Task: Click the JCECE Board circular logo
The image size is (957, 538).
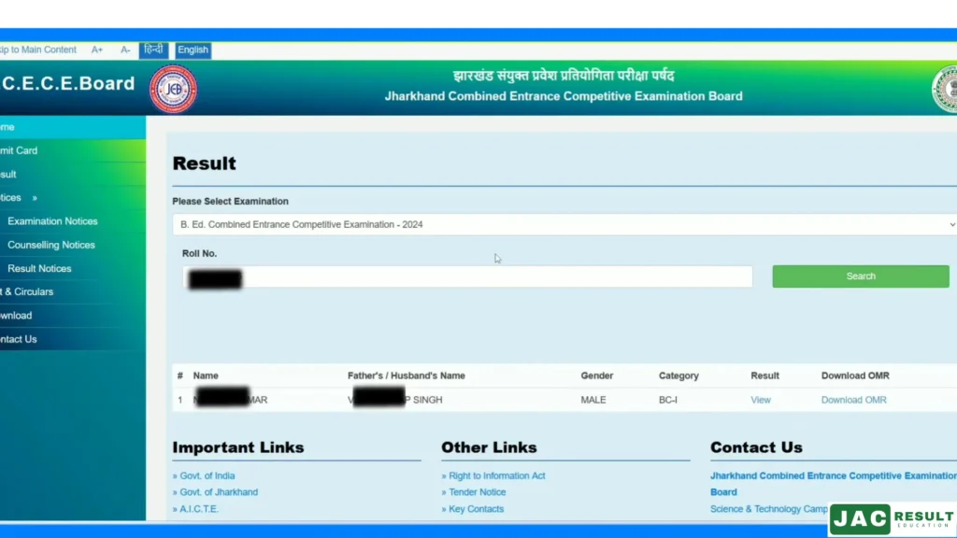Action: pyautogui.click(x=173, y=89)
